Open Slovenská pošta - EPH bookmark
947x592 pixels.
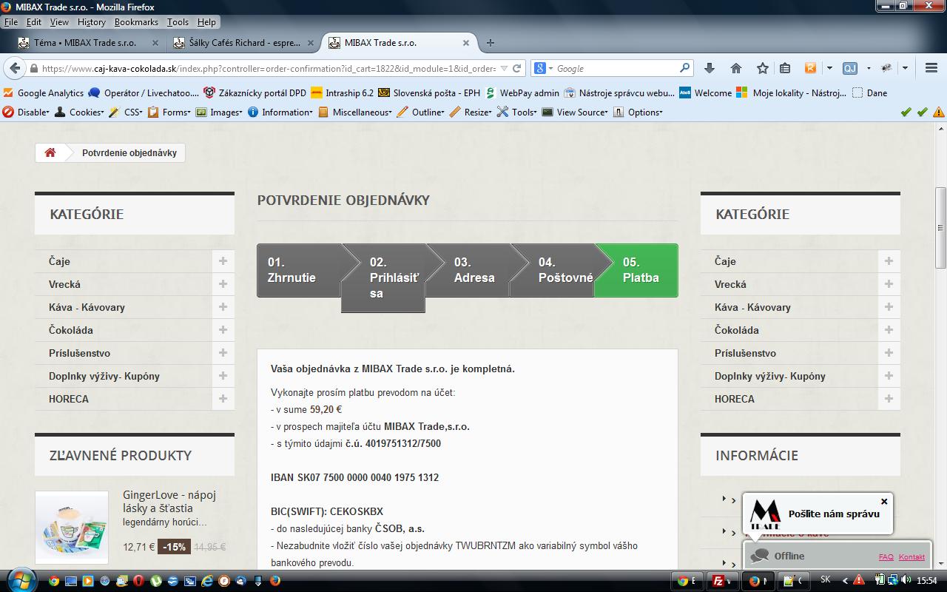[429, 93]
